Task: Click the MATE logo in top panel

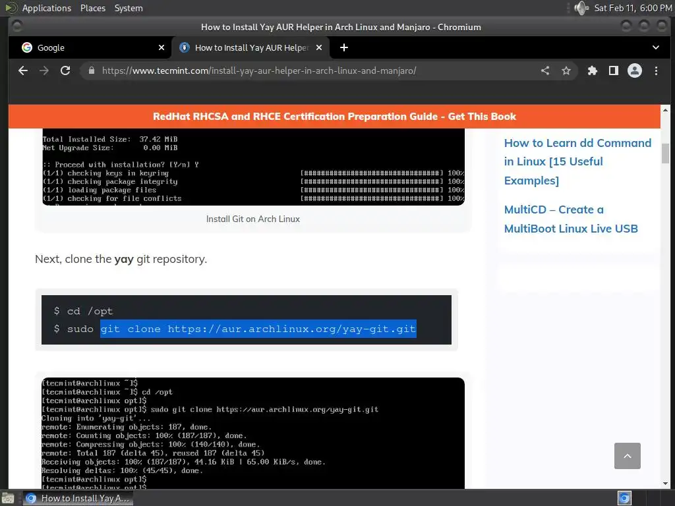Action: coord(12,8)
